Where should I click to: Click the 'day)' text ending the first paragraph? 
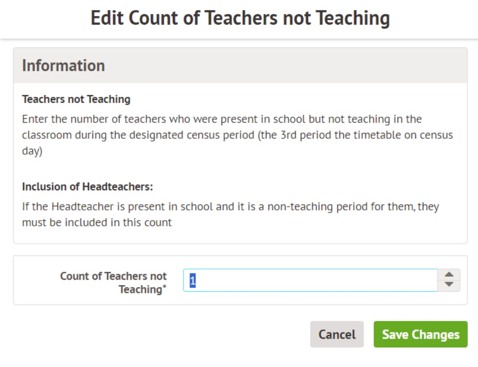click(32, 152)
